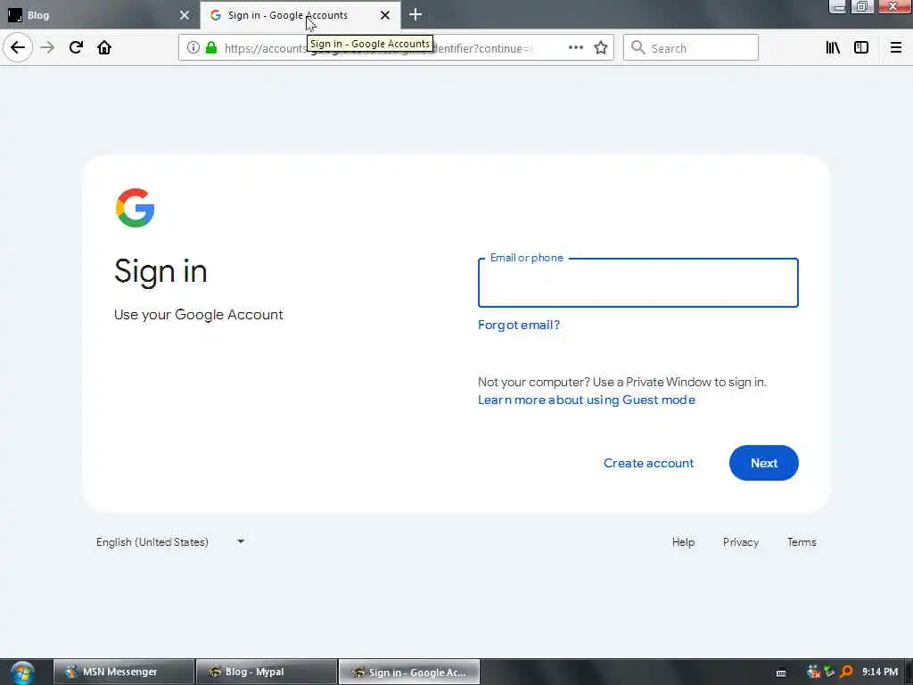Open Learn more about using Guest mode
This screenshot has width=913, height=685.
(x=587, y=400)
